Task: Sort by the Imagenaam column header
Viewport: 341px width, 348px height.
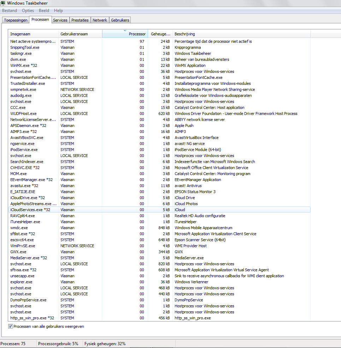Action: click(x=33, y=34)
